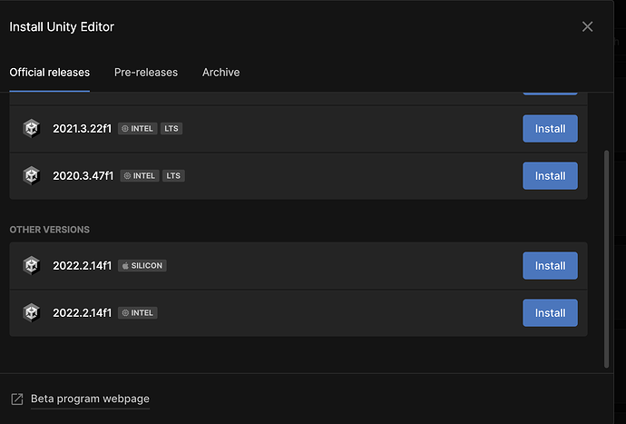The height and width of the screenshot is (424, 626).
Task: Install 2022.2.14f1 Silicon version
Action: tap(550, 266)
